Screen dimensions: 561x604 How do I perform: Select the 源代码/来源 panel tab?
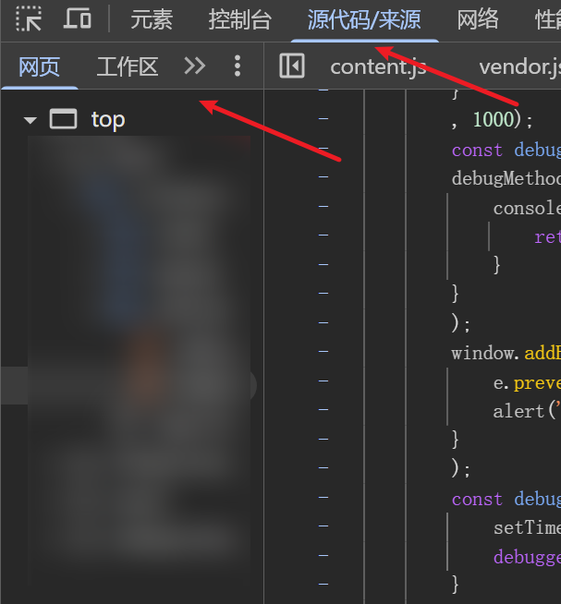[364, 18]
